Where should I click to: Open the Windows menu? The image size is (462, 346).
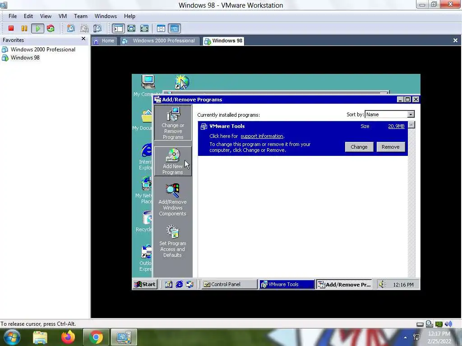[106, 16]
